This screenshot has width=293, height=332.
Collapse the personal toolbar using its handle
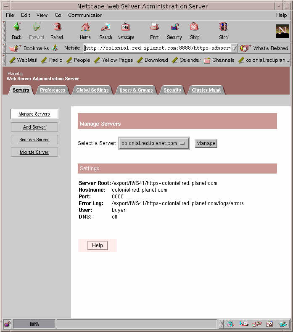click(x=4, y=60)
